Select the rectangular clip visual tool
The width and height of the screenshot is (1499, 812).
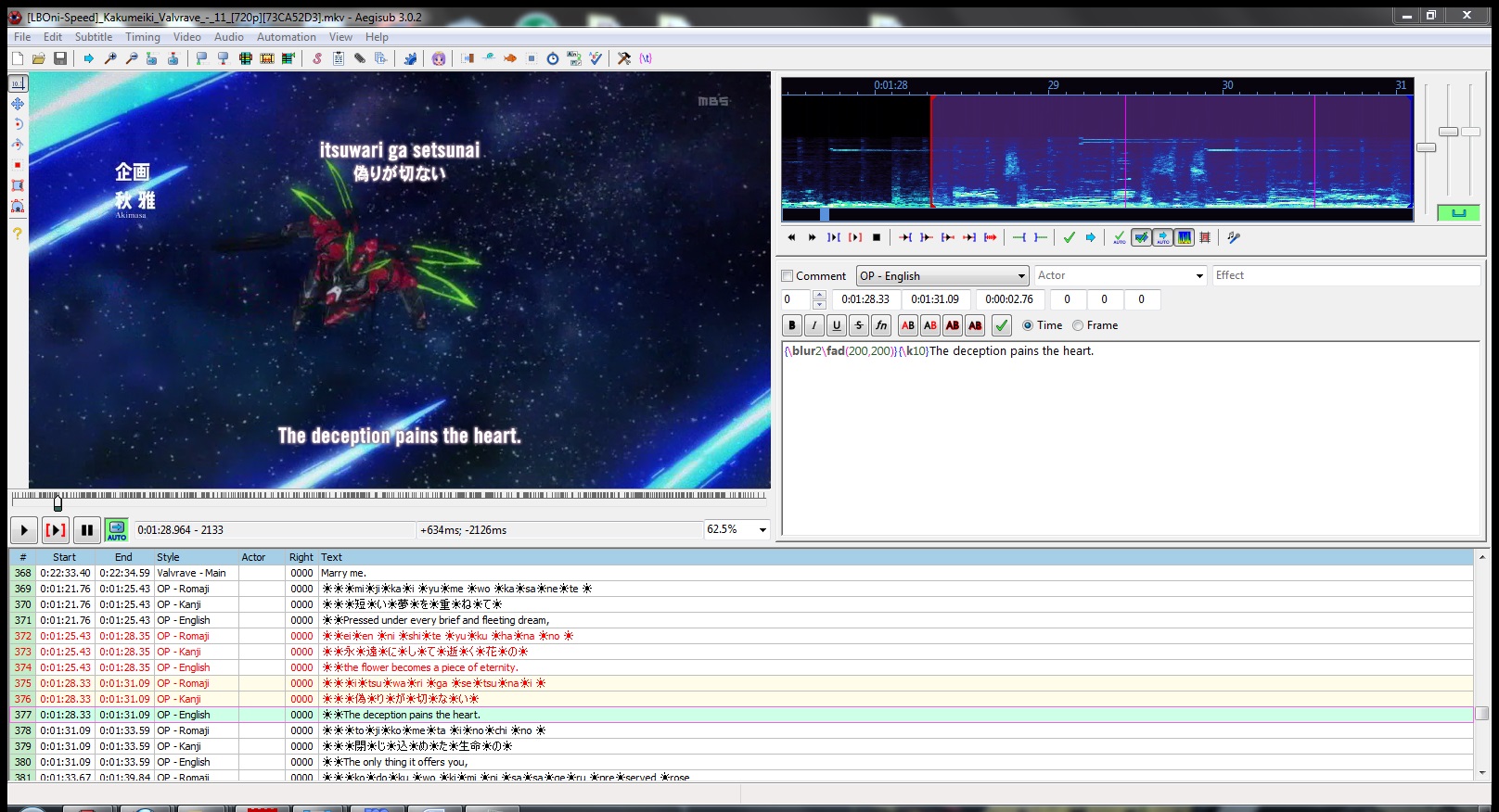[x=18, y=185]
